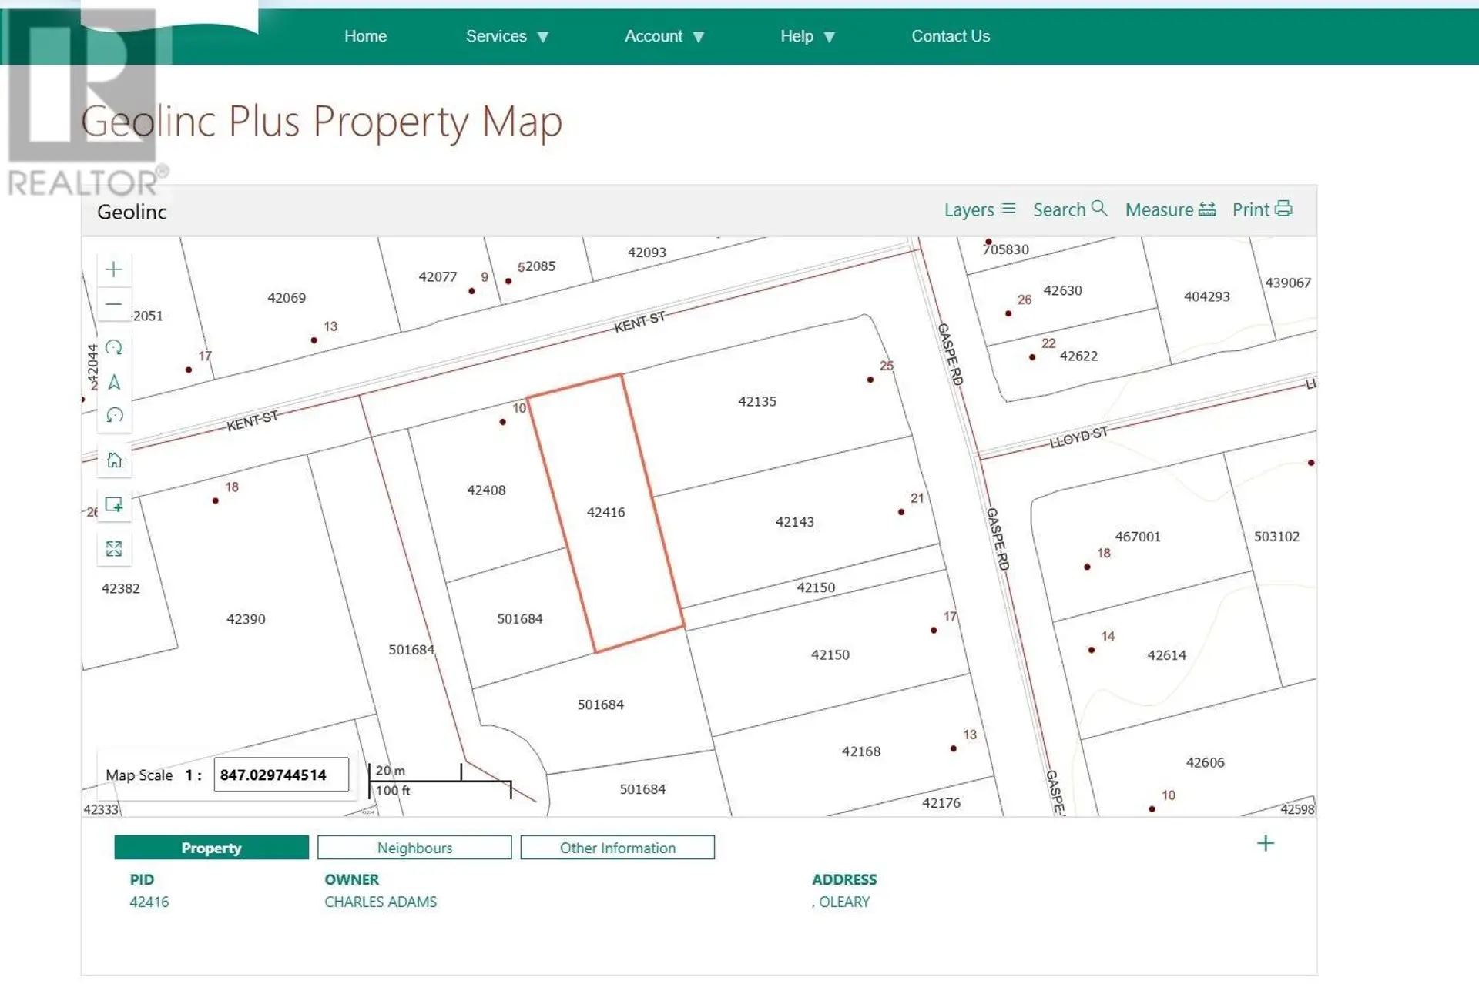The width and height of the screenshot is (1479, 984).
Task: Select the add-selection rectangle map tool
Action: [x=114, y=506]
